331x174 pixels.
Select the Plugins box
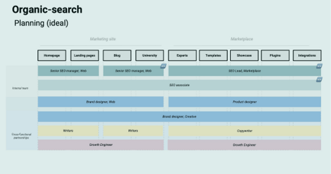[x=275, y=55]
